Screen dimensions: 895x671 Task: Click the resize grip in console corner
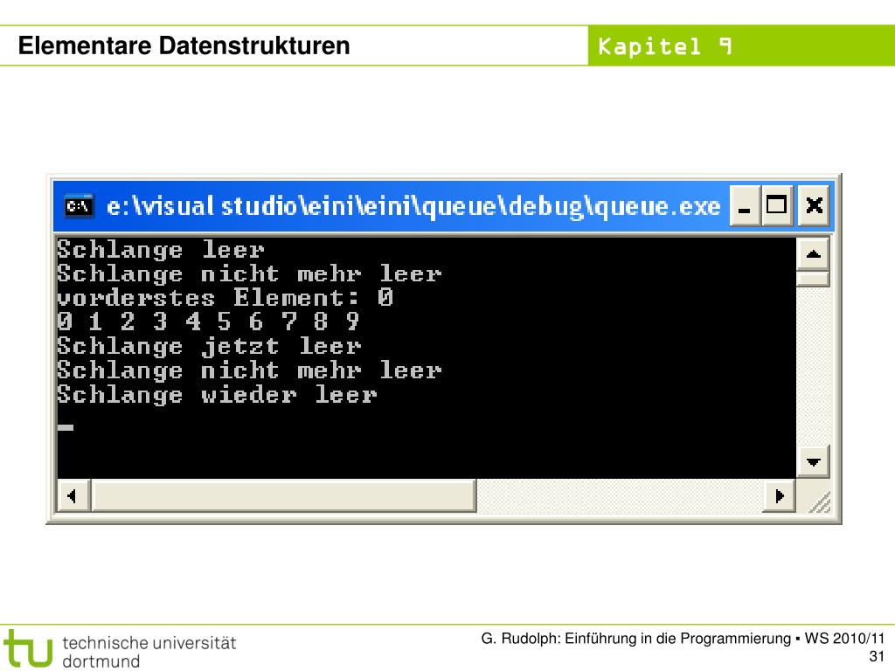click(816, 499)
